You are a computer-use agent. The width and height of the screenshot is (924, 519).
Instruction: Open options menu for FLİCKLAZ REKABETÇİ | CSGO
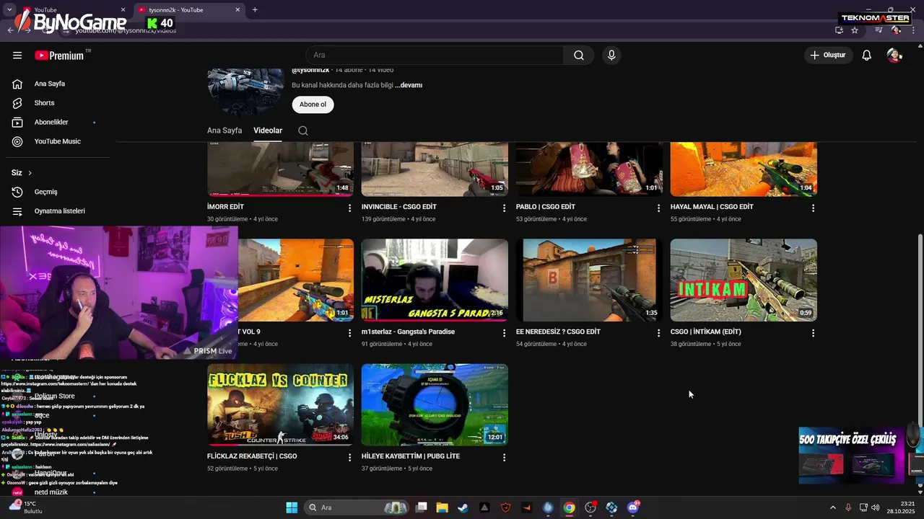tap(349, 457)
